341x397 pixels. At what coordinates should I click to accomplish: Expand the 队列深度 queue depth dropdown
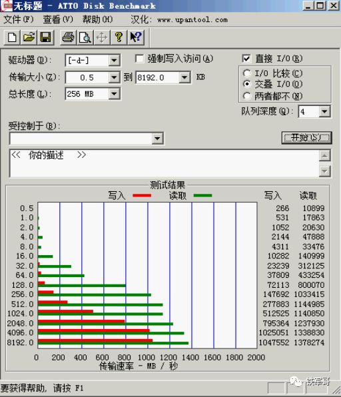(324, 111)
